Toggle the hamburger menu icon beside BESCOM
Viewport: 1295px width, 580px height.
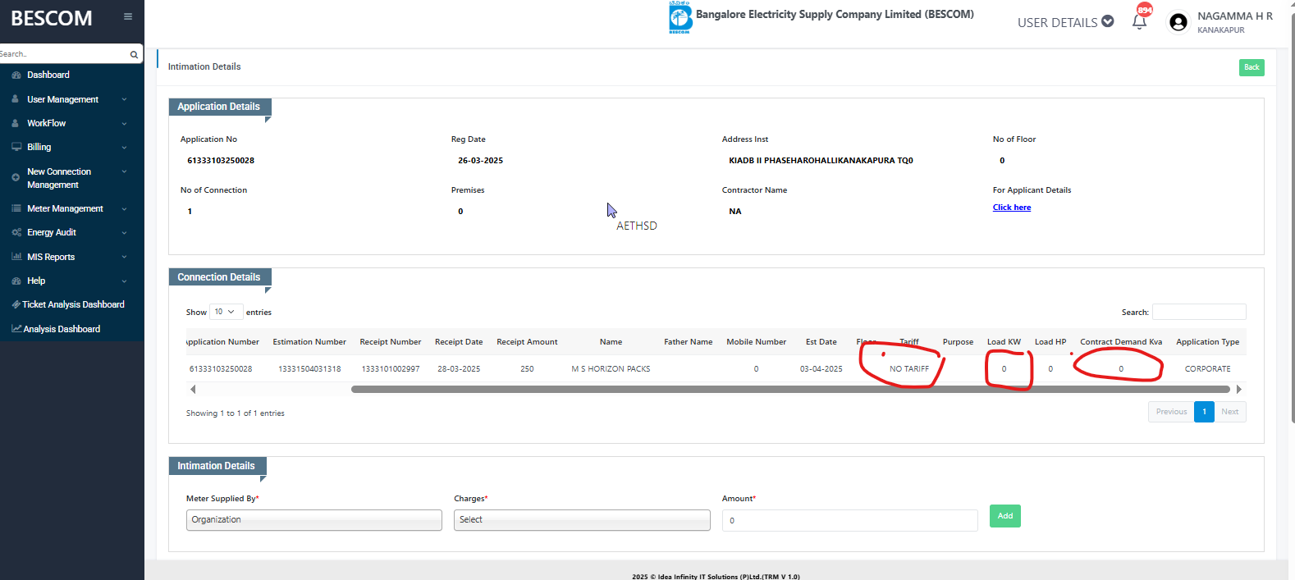tap(128, 16)
